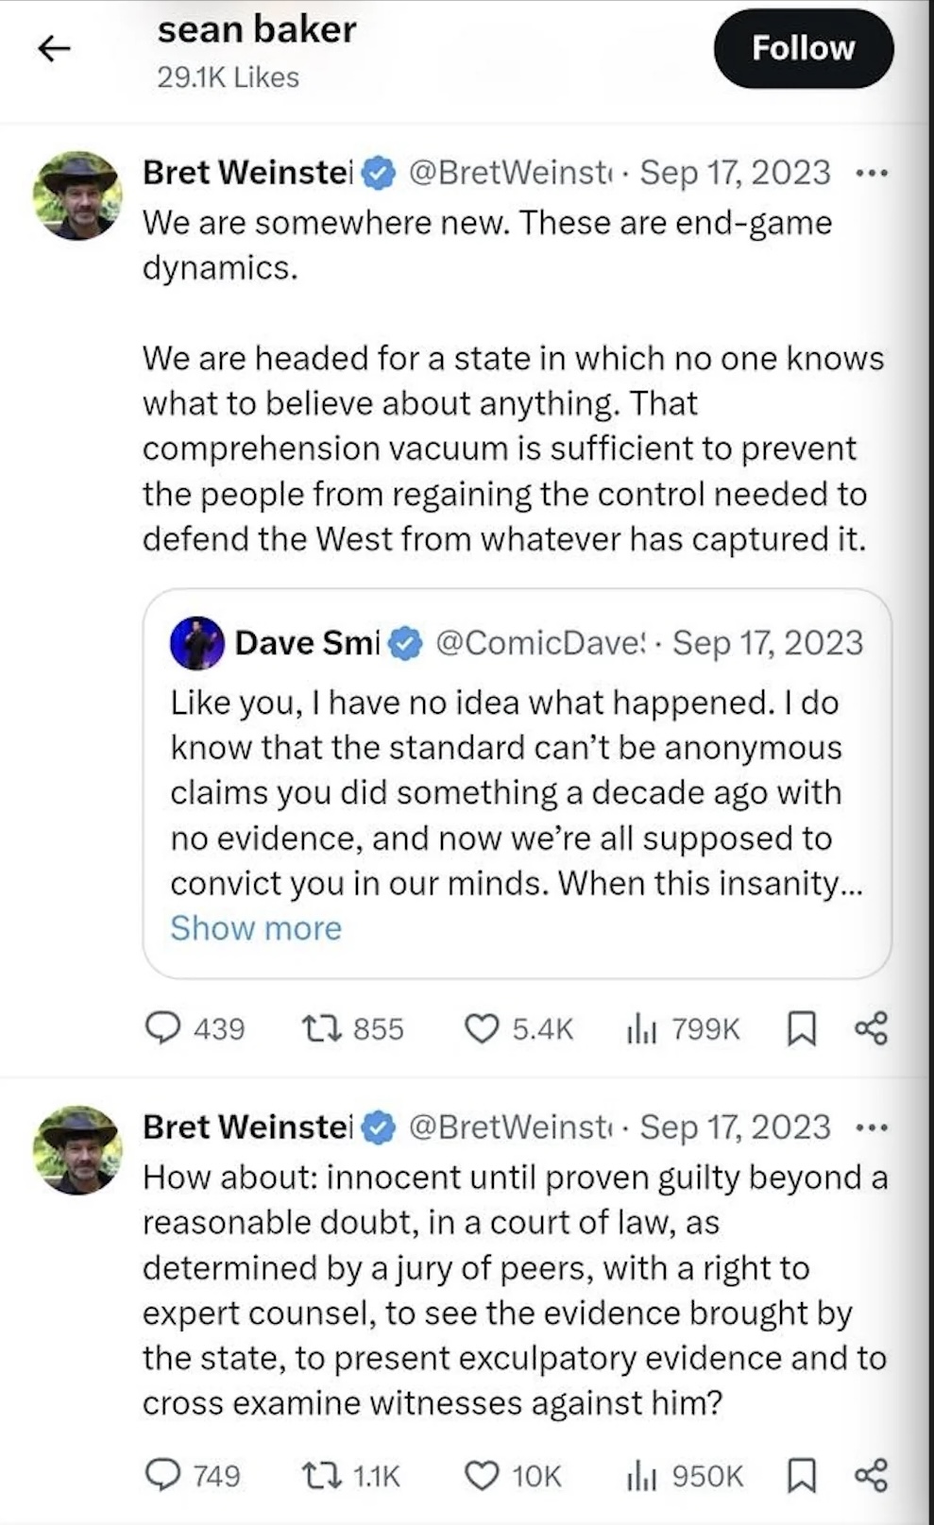Screen dimensions: 934x1525
Task: Go back using the back arrow
Action: pyautogui.click(x=54, y=48)
